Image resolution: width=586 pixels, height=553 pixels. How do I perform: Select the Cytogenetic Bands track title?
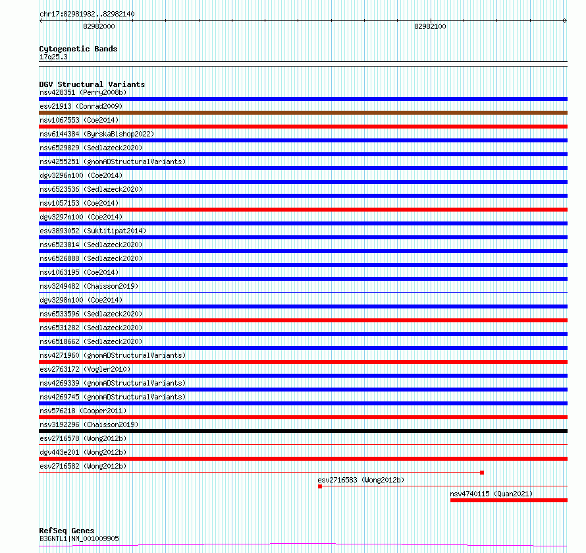pos(78,49)
